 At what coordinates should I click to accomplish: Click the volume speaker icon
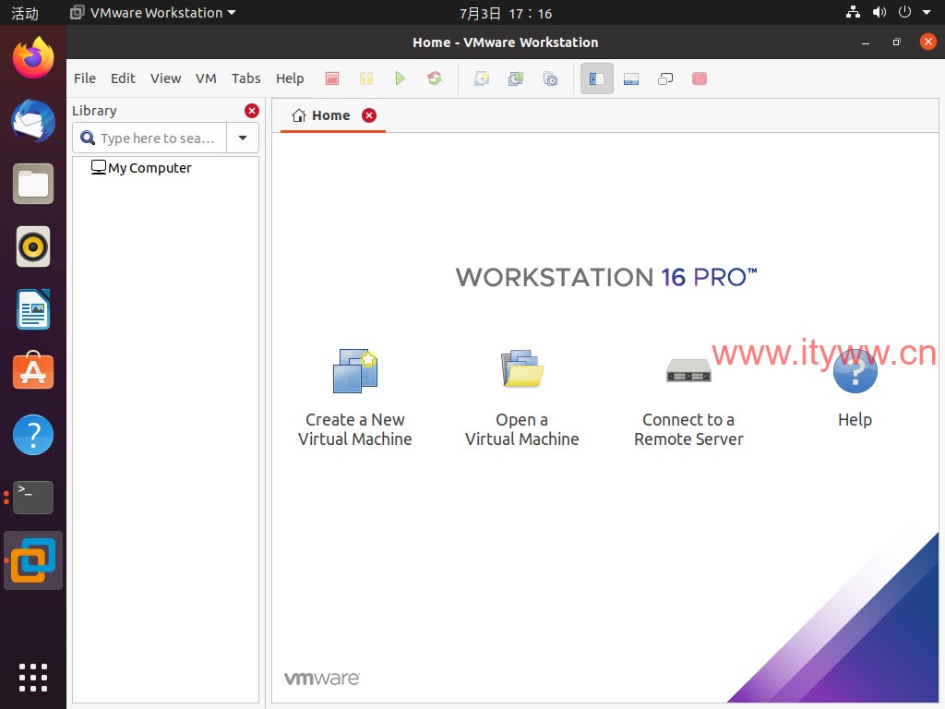point(879,12)
